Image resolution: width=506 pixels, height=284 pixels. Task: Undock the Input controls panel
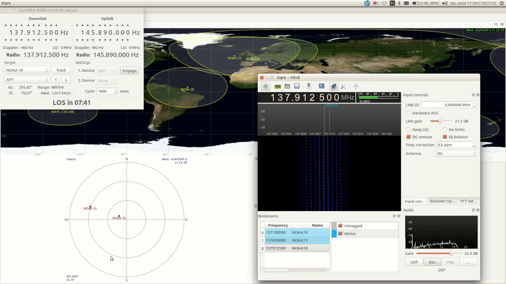click(474, 95)
